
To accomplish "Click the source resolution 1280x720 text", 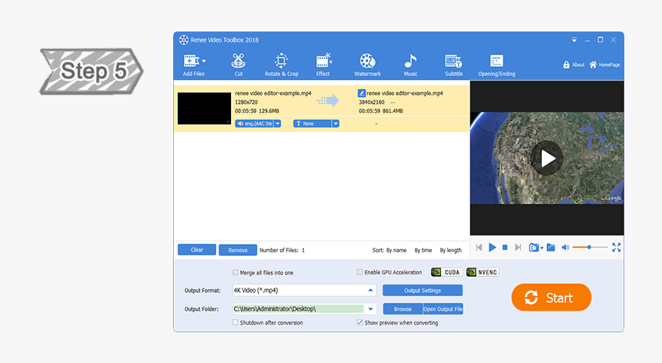I will click(246, 102).
